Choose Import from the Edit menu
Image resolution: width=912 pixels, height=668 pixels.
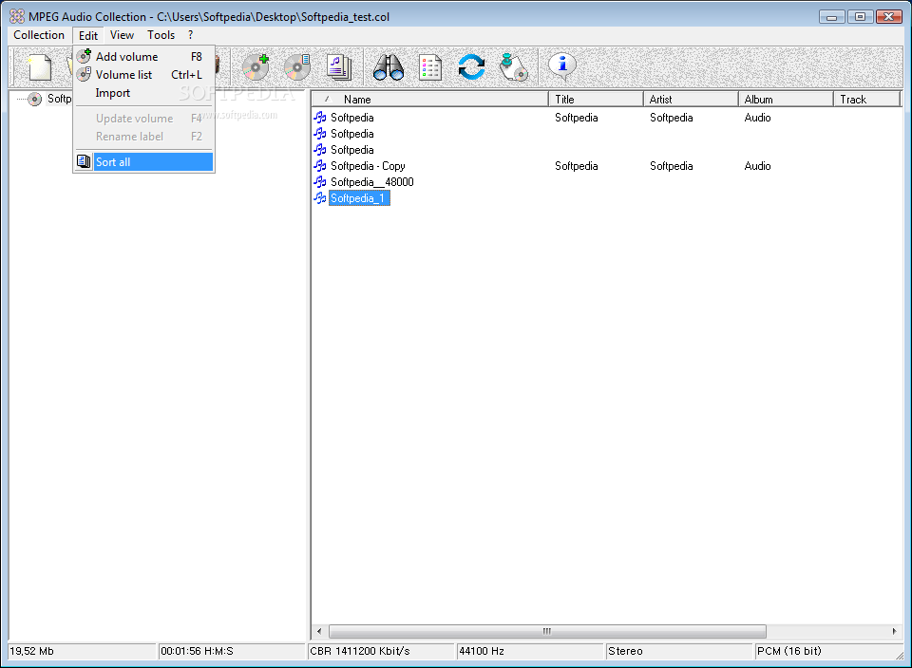pos(144,93)
